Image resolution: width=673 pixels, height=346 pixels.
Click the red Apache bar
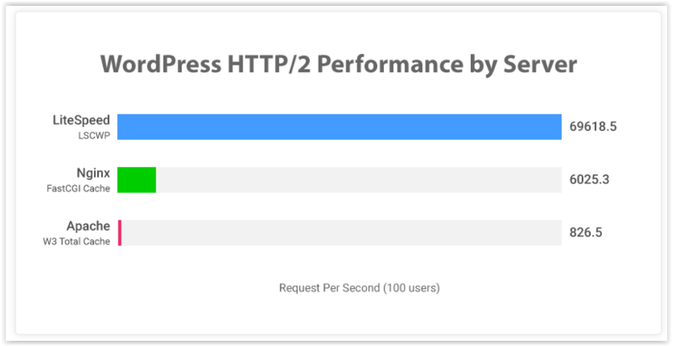[x=120, y=233]
